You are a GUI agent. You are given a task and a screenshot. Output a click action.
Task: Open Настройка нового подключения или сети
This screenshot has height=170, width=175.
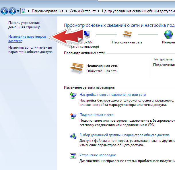click(112, 95)
